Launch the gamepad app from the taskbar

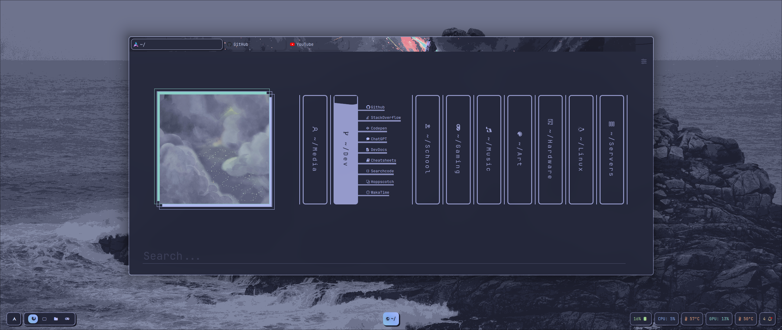[67, 319]
